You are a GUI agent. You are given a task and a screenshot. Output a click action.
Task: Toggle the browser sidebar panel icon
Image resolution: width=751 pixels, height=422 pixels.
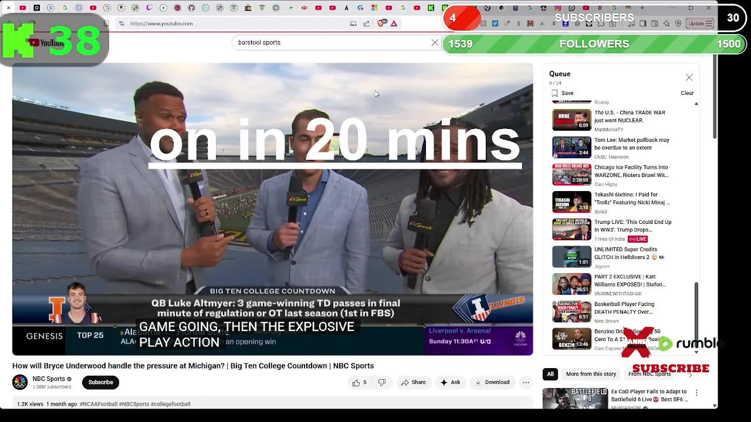(x=642, y=23)
